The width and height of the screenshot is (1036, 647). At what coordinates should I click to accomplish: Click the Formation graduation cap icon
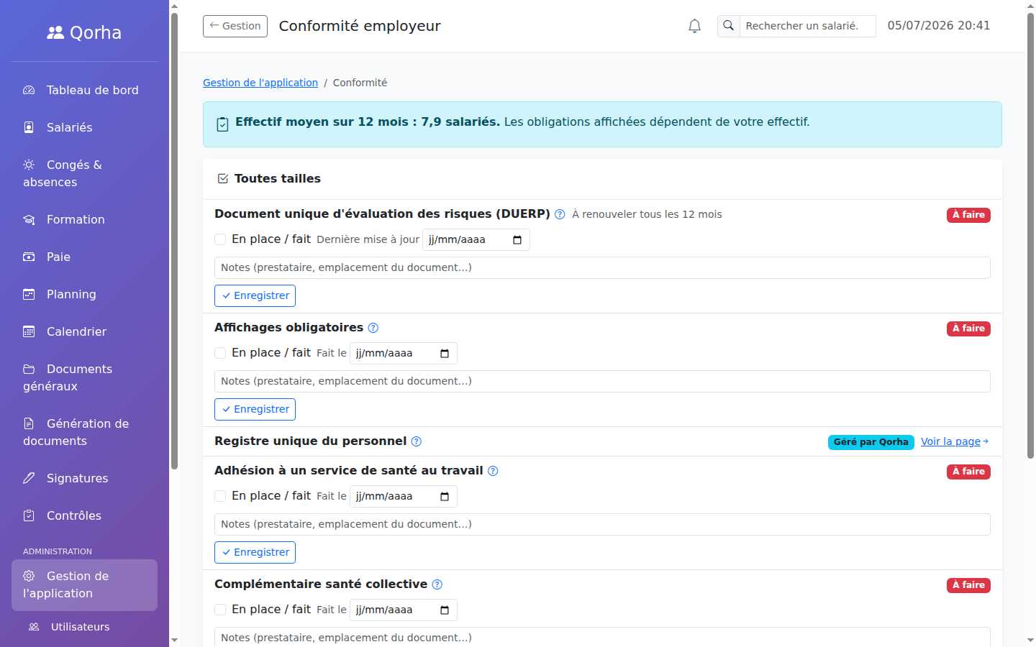29,219
